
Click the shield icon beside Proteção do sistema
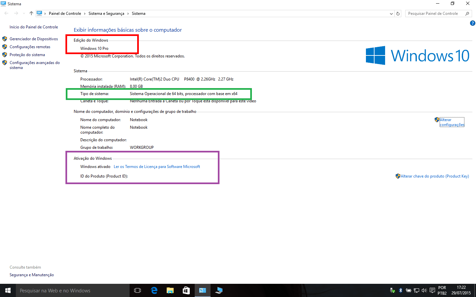(x=5, y=55)
